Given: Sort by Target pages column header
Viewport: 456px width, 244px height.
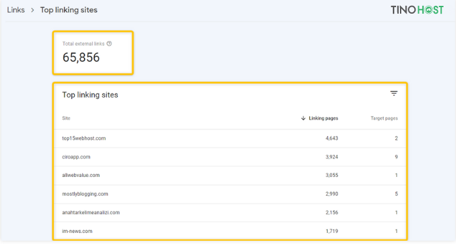Looking at the screenshot, I should point(384,118).
